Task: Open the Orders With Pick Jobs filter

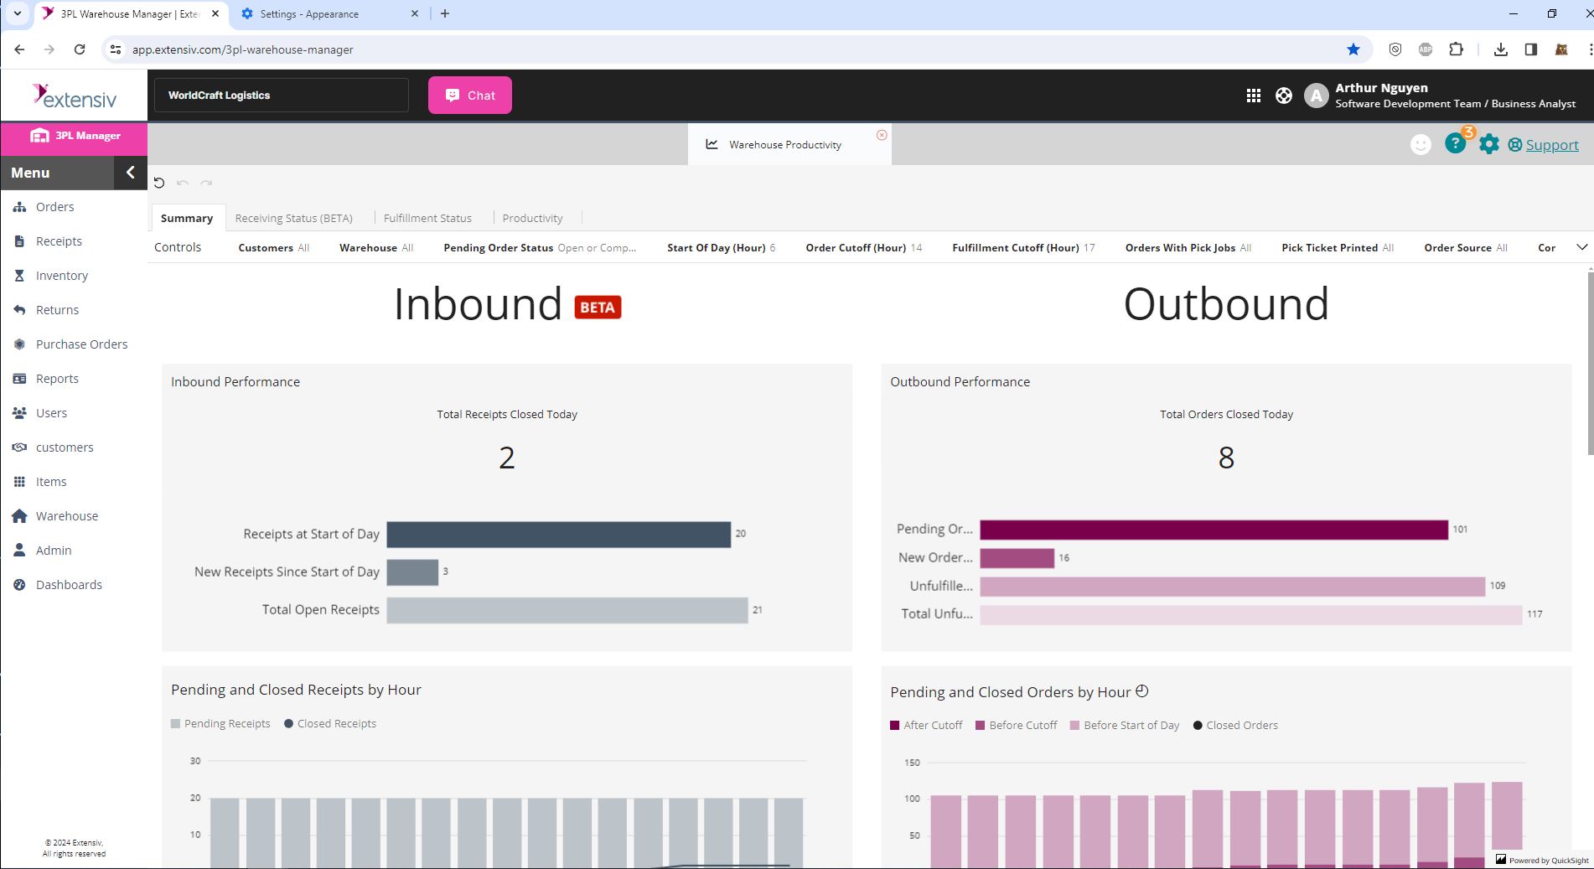Action: coord(1188,248)
